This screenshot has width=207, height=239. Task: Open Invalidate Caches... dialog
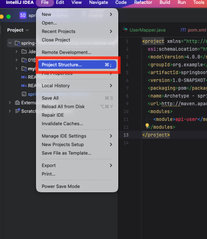click(x=77, y=124)
